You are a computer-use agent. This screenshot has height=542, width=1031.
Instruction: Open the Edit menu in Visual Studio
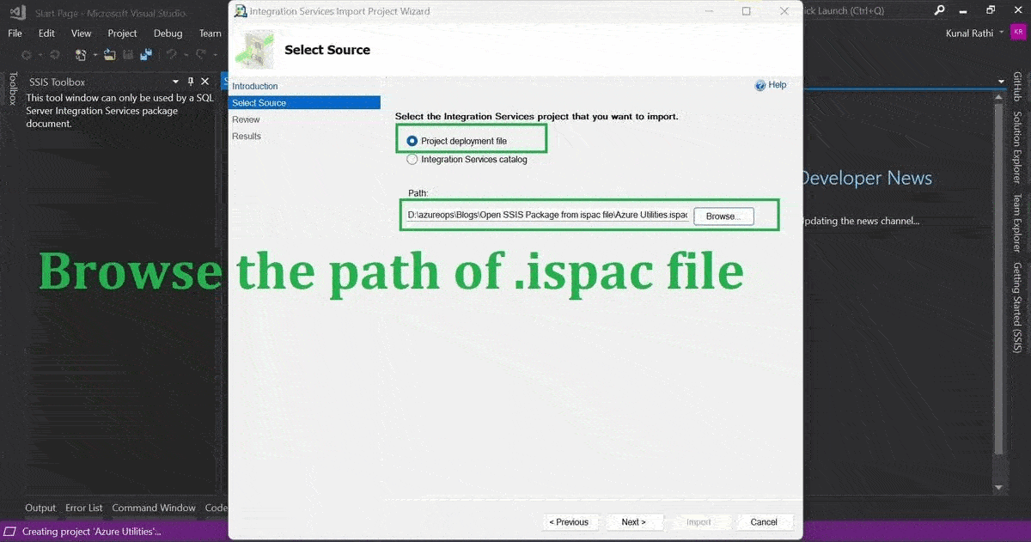click(46, 33)
